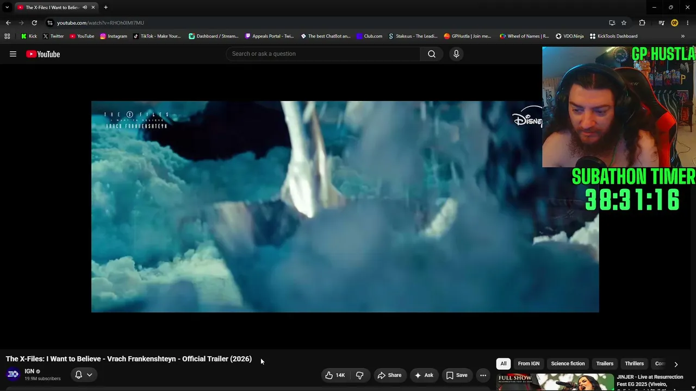Image resolution: width=696 pixels, height=391 pixels.
Task: Open The best ChatBot bookmark
Action: [325, 36]
